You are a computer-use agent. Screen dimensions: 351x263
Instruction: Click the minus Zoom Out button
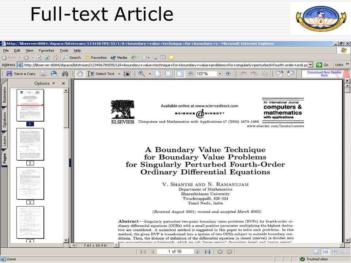click(x=191, y=73)
